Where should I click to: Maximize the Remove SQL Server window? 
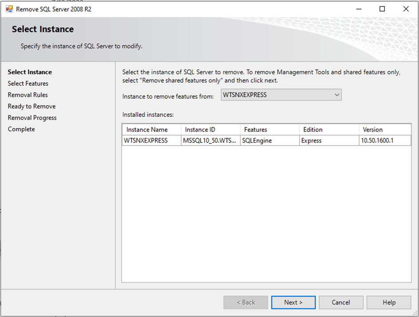[382, 9]
